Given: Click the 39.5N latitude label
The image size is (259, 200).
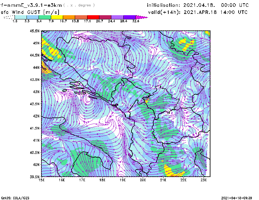Looking at the screenshot, I should [x=35, y=177].
